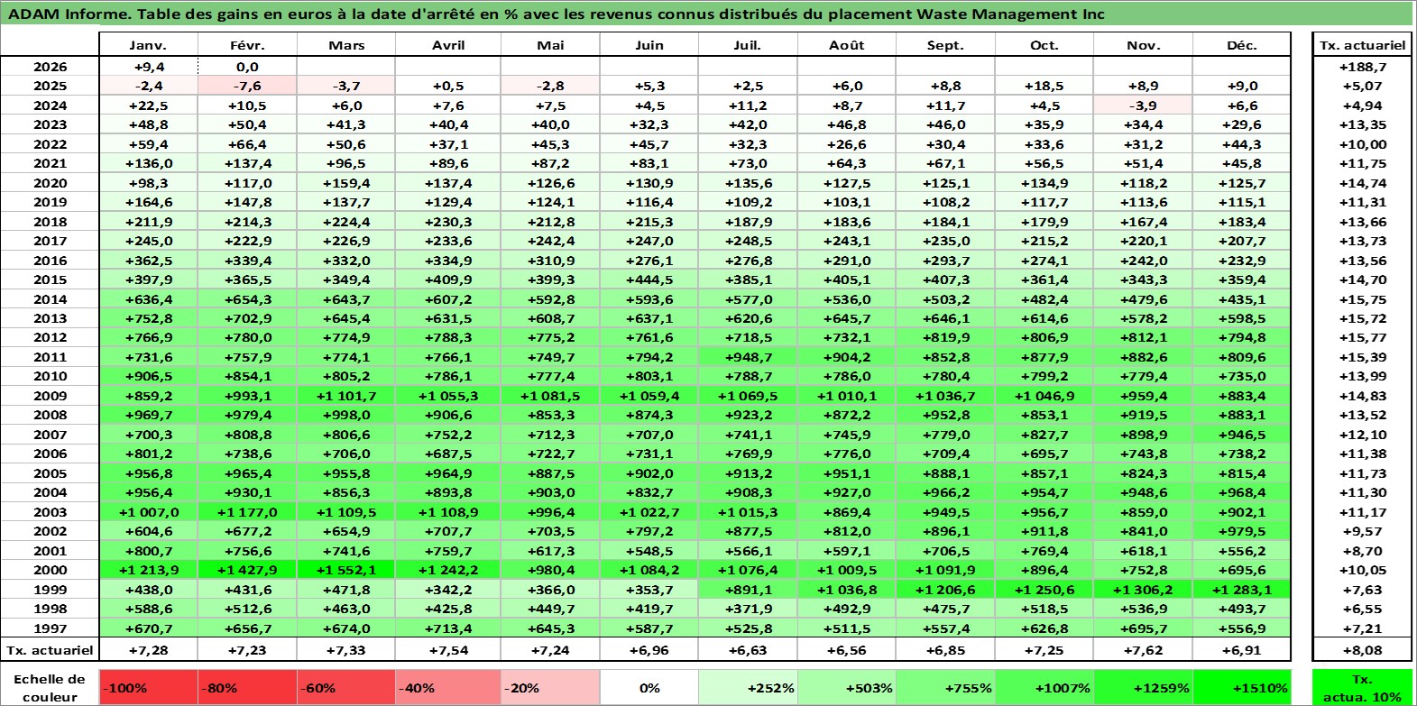1417x706 pixels.
Task: Click the Janv. Tx. actuariel value '+7,28'
Action: [148, 650]
